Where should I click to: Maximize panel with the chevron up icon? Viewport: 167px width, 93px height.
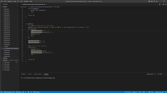point(166,74)
